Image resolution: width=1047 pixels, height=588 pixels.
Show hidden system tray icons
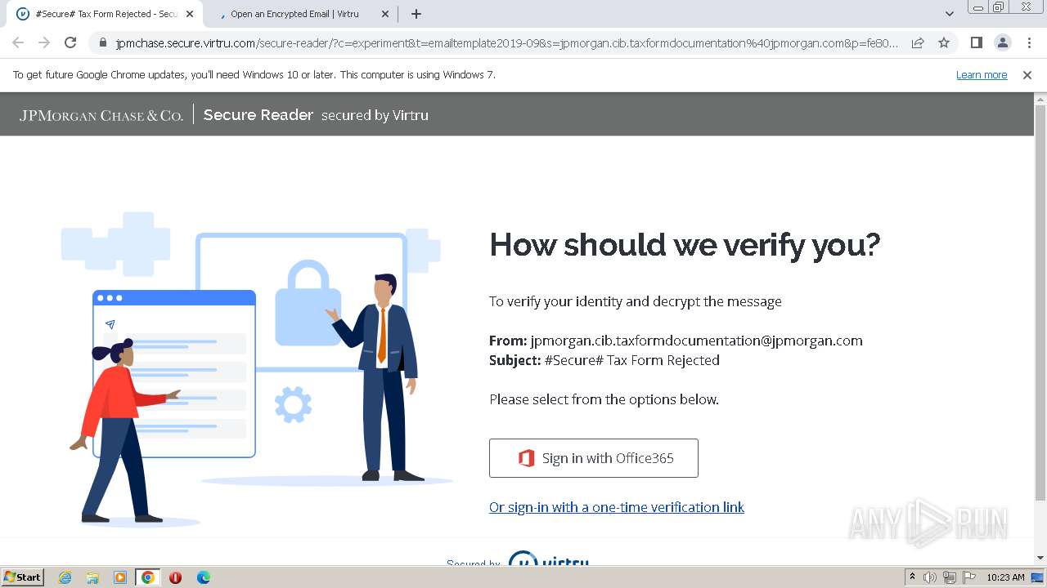tap(912, 577)
